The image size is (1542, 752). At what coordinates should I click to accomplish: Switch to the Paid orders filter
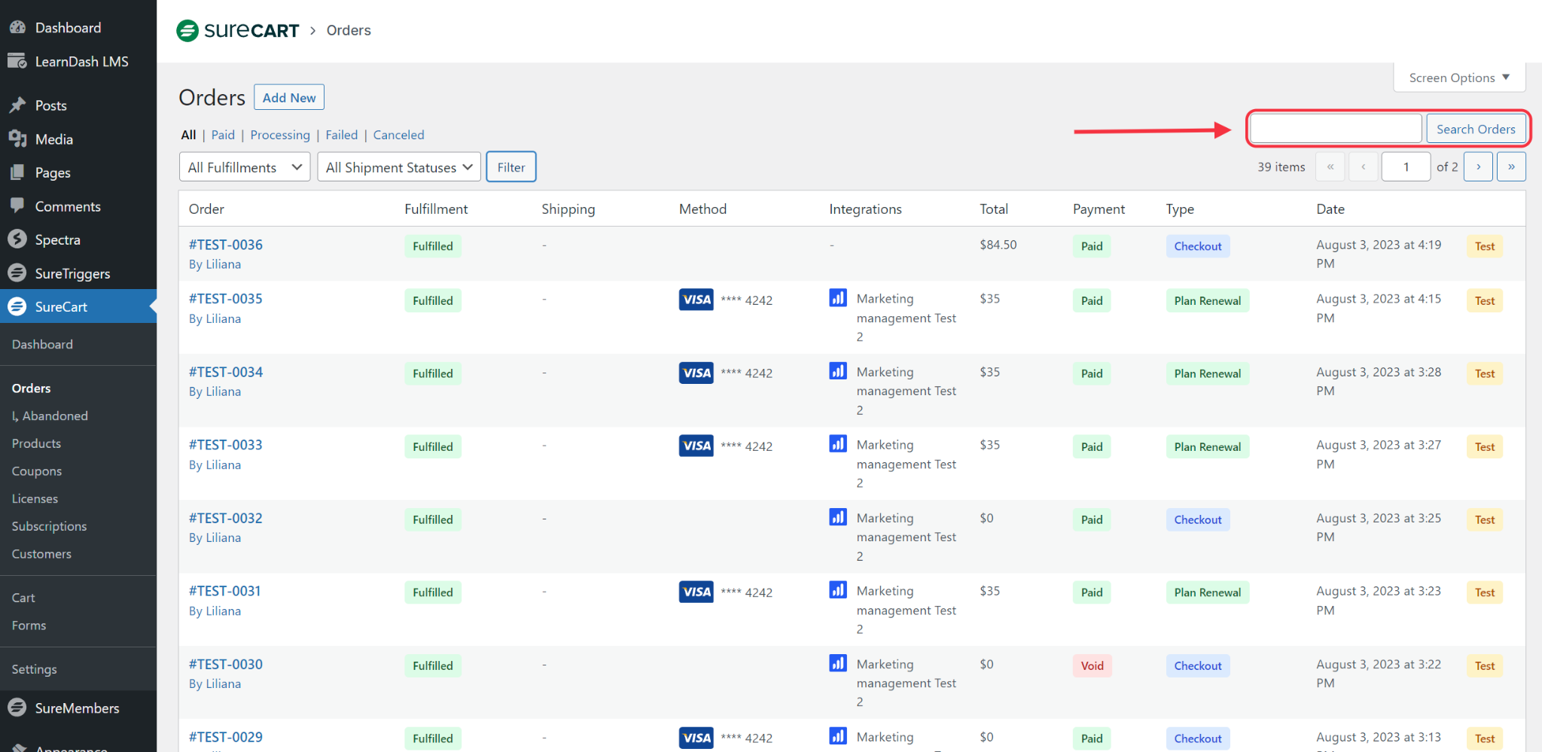223,135
